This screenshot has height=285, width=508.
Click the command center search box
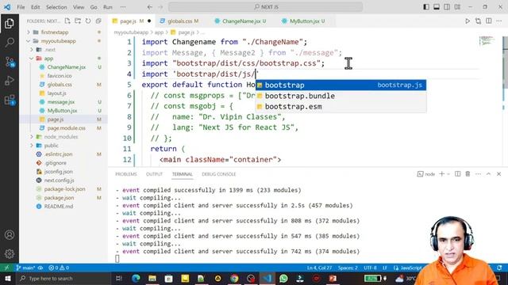coord(266,7)
